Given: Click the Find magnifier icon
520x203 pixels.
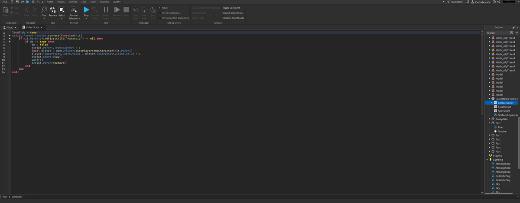Looking at the screenshot, I should tap(44, 10).
